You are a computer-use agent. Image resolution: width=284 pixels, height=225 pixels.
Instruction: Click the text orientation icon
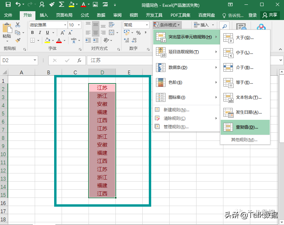coord(106,40)
